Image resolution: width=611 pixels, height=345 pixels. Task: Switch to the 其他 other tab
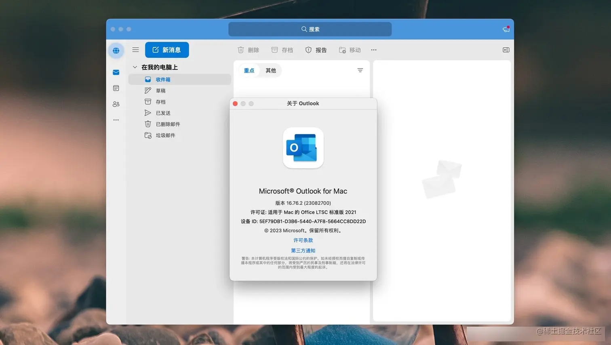tap(271, 70)
